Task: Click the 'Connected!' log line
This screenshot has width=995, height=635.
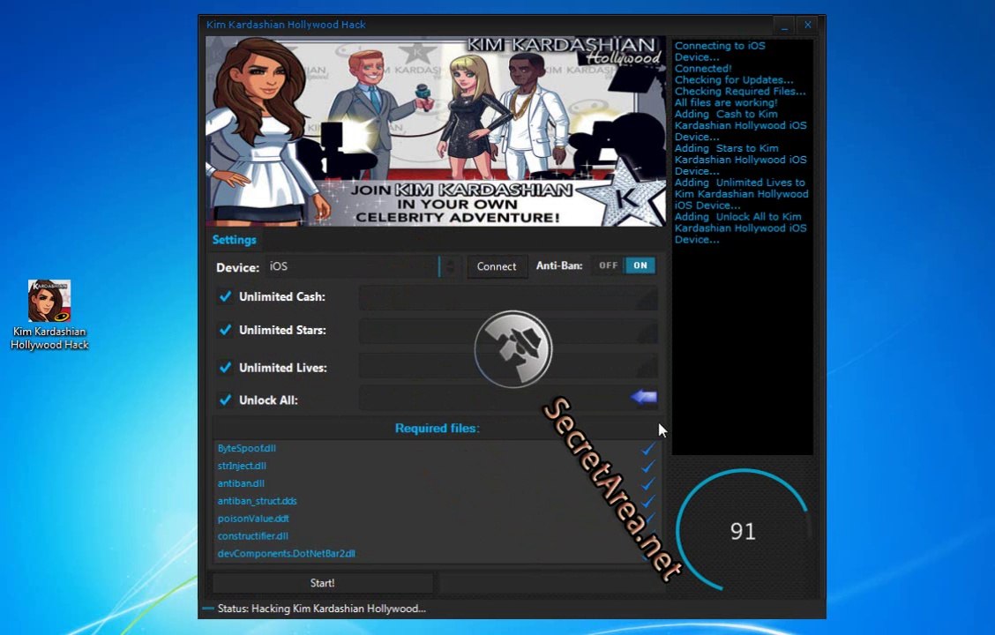Action: point(703,69)
